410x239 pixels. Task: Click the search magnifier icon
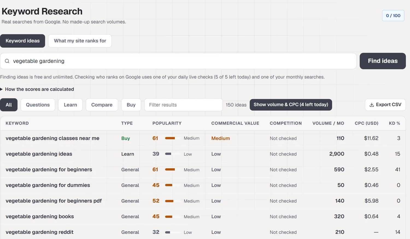7,61
